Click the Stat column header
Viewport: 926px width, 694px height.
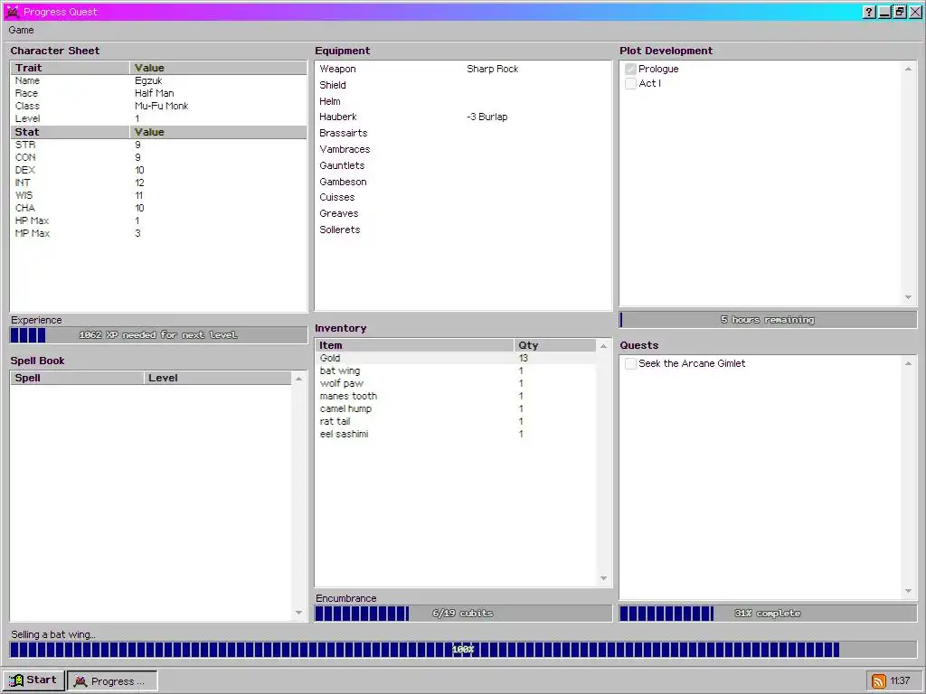(x=70, y=132)
